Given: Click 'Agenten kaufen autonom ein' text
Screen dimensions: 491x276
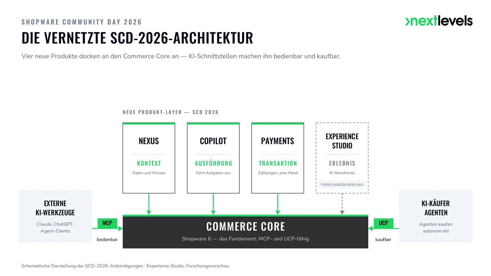Looking at the screenshot, I should [x=436, y=228].
